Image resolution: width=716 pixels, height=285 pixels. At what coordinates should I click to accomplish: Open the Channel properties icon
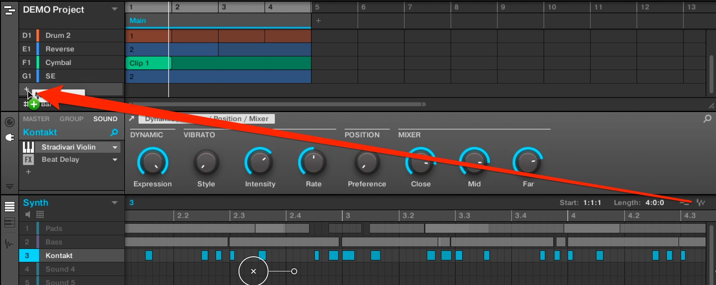click(9, 122)
